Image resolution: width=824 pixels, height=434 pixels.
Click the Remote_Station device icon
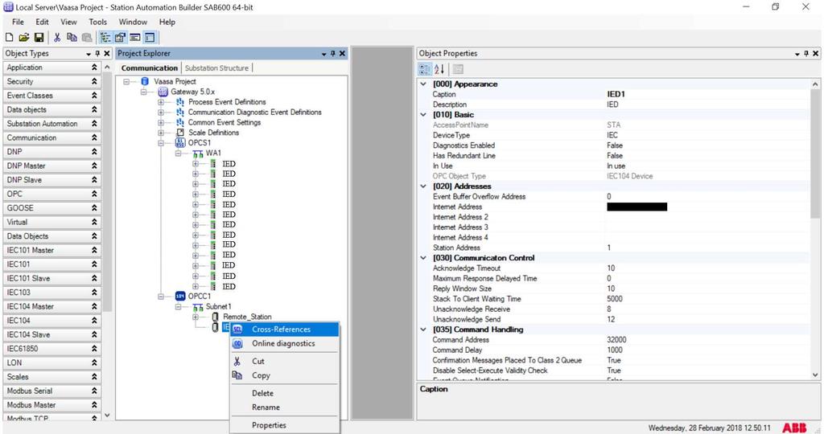point(215,317)
